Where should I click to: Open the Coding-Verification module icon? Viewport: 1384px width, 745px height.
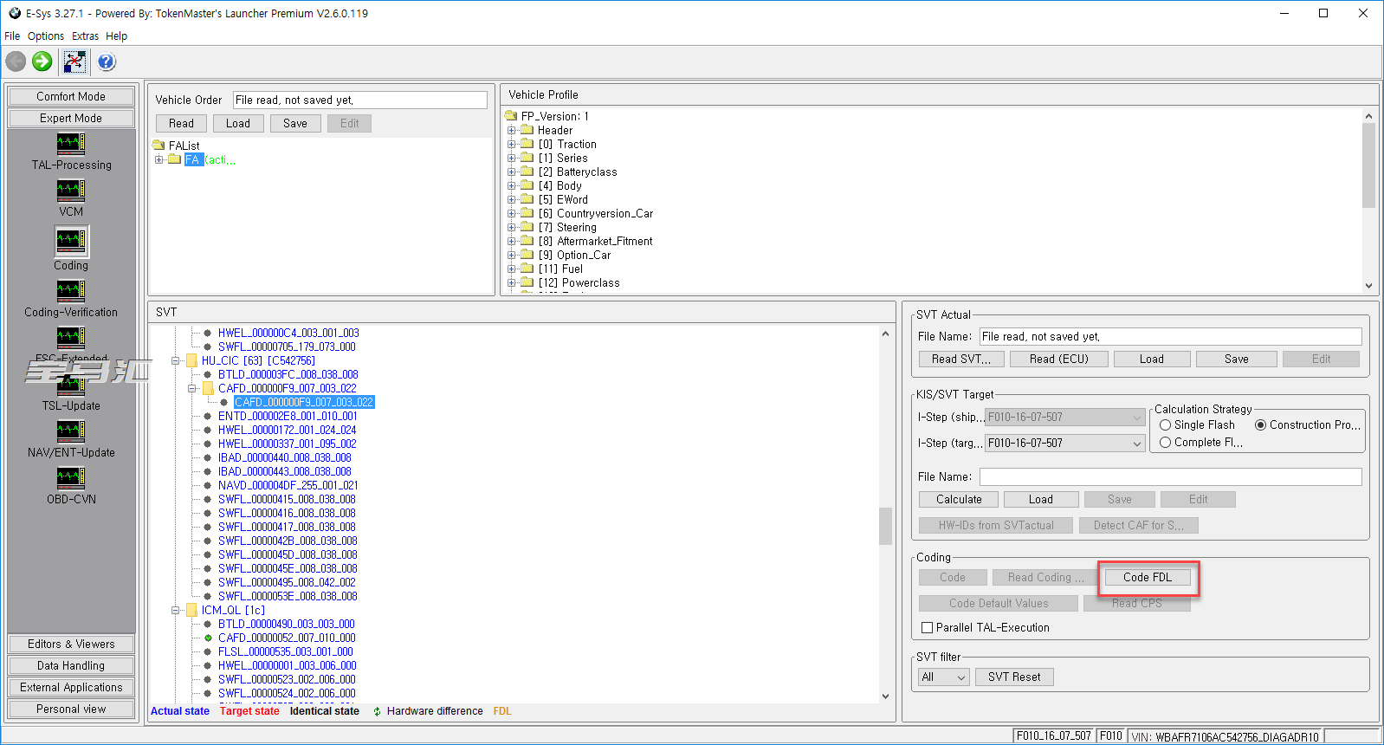click(71, 290)
